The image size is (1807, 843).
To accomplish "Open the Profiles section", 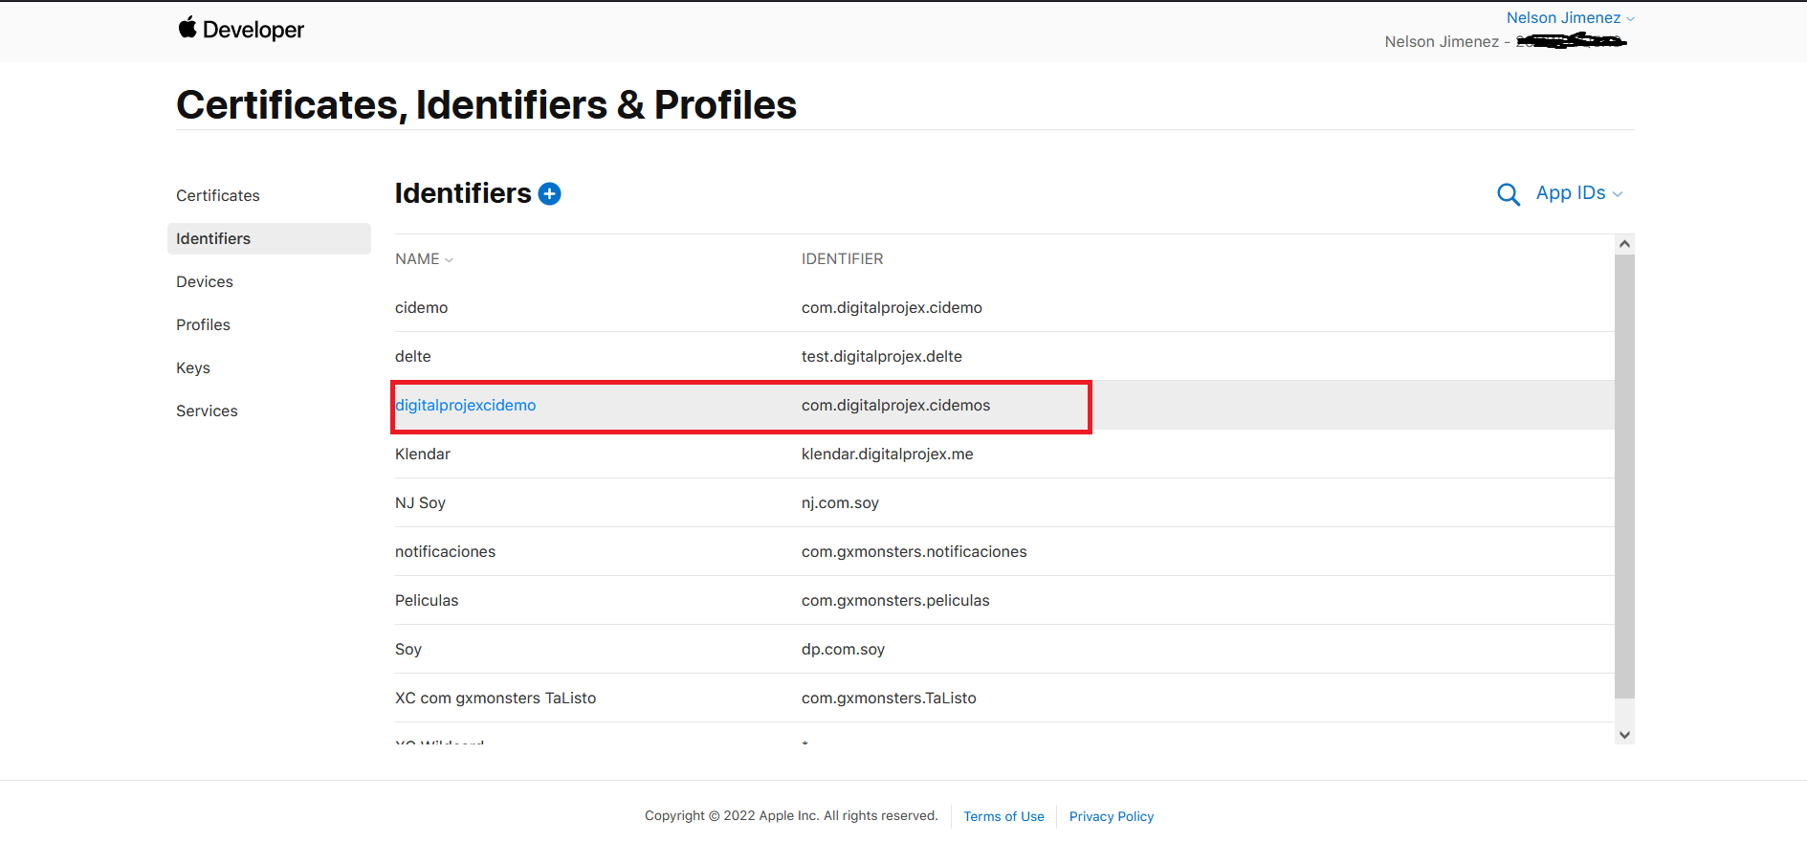I will point(203,324).
